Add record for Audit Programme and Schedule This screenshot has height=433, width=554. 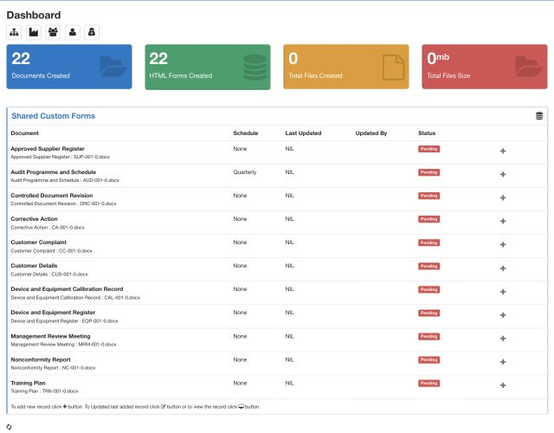click(503, 174)
